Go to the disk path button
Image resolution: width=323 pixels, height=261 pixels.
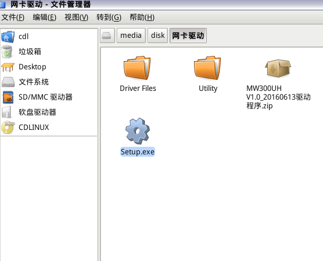coord(158,36)
